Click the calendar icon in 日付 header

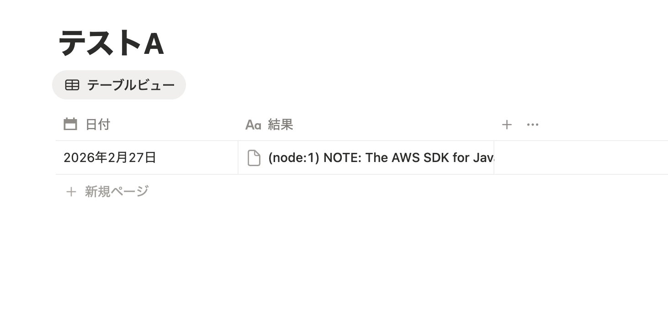70,124
